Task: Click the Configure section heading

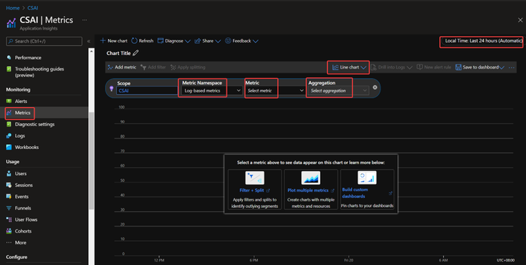Action: [x=17, y=257]
